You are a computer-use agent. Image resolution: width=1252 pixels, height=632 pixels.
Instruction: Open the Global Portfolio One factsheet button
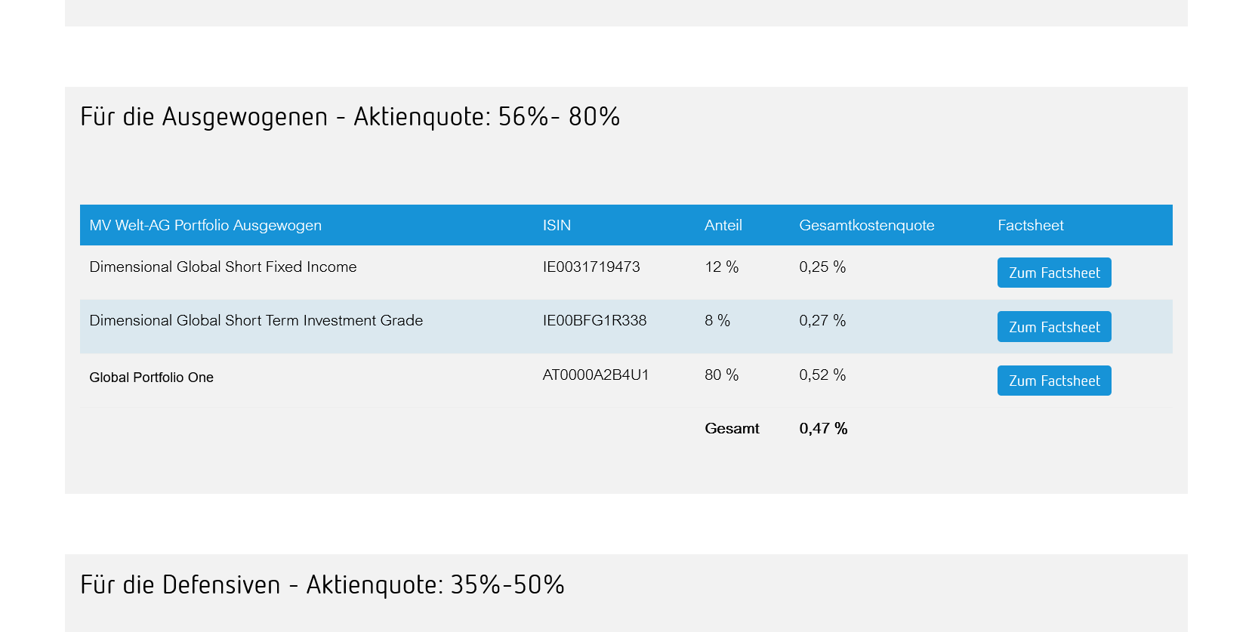pos(1053,381)
